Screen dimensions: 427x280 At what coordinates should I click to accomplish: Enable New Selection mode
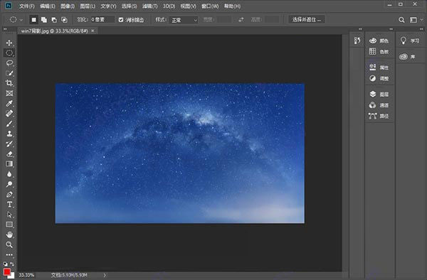(x=33, y=20)
